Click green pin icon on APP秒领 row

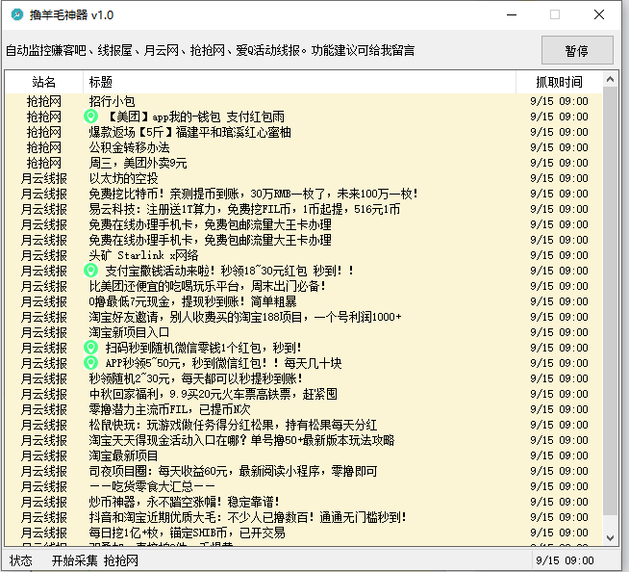click(x=91, y=363)
